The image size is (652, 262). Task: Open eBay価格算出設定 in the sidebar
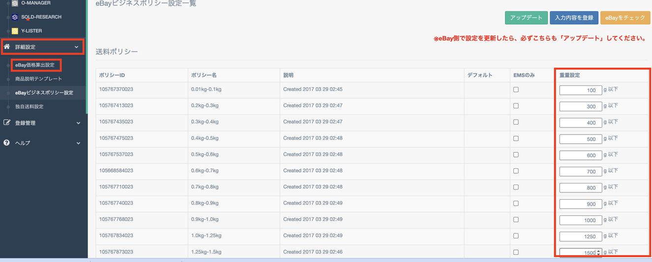point(35,65)
